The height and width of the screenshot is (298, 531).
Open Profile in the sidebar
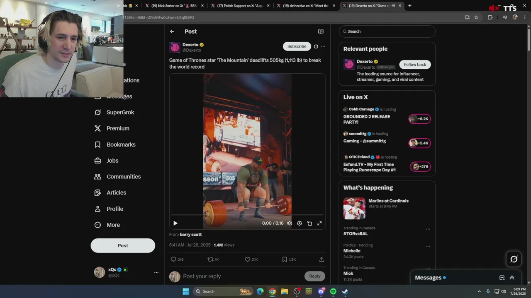pos(109,209)
